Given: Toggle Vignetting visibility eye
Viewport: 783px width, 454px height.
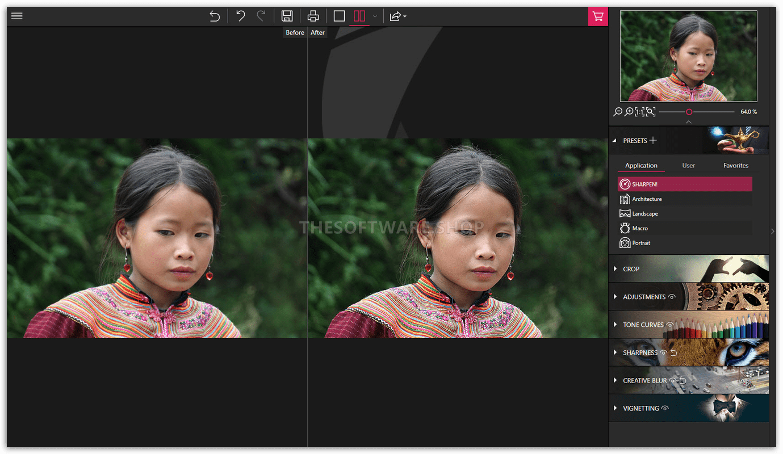Looking at the screenshot, I should point(665,408).
